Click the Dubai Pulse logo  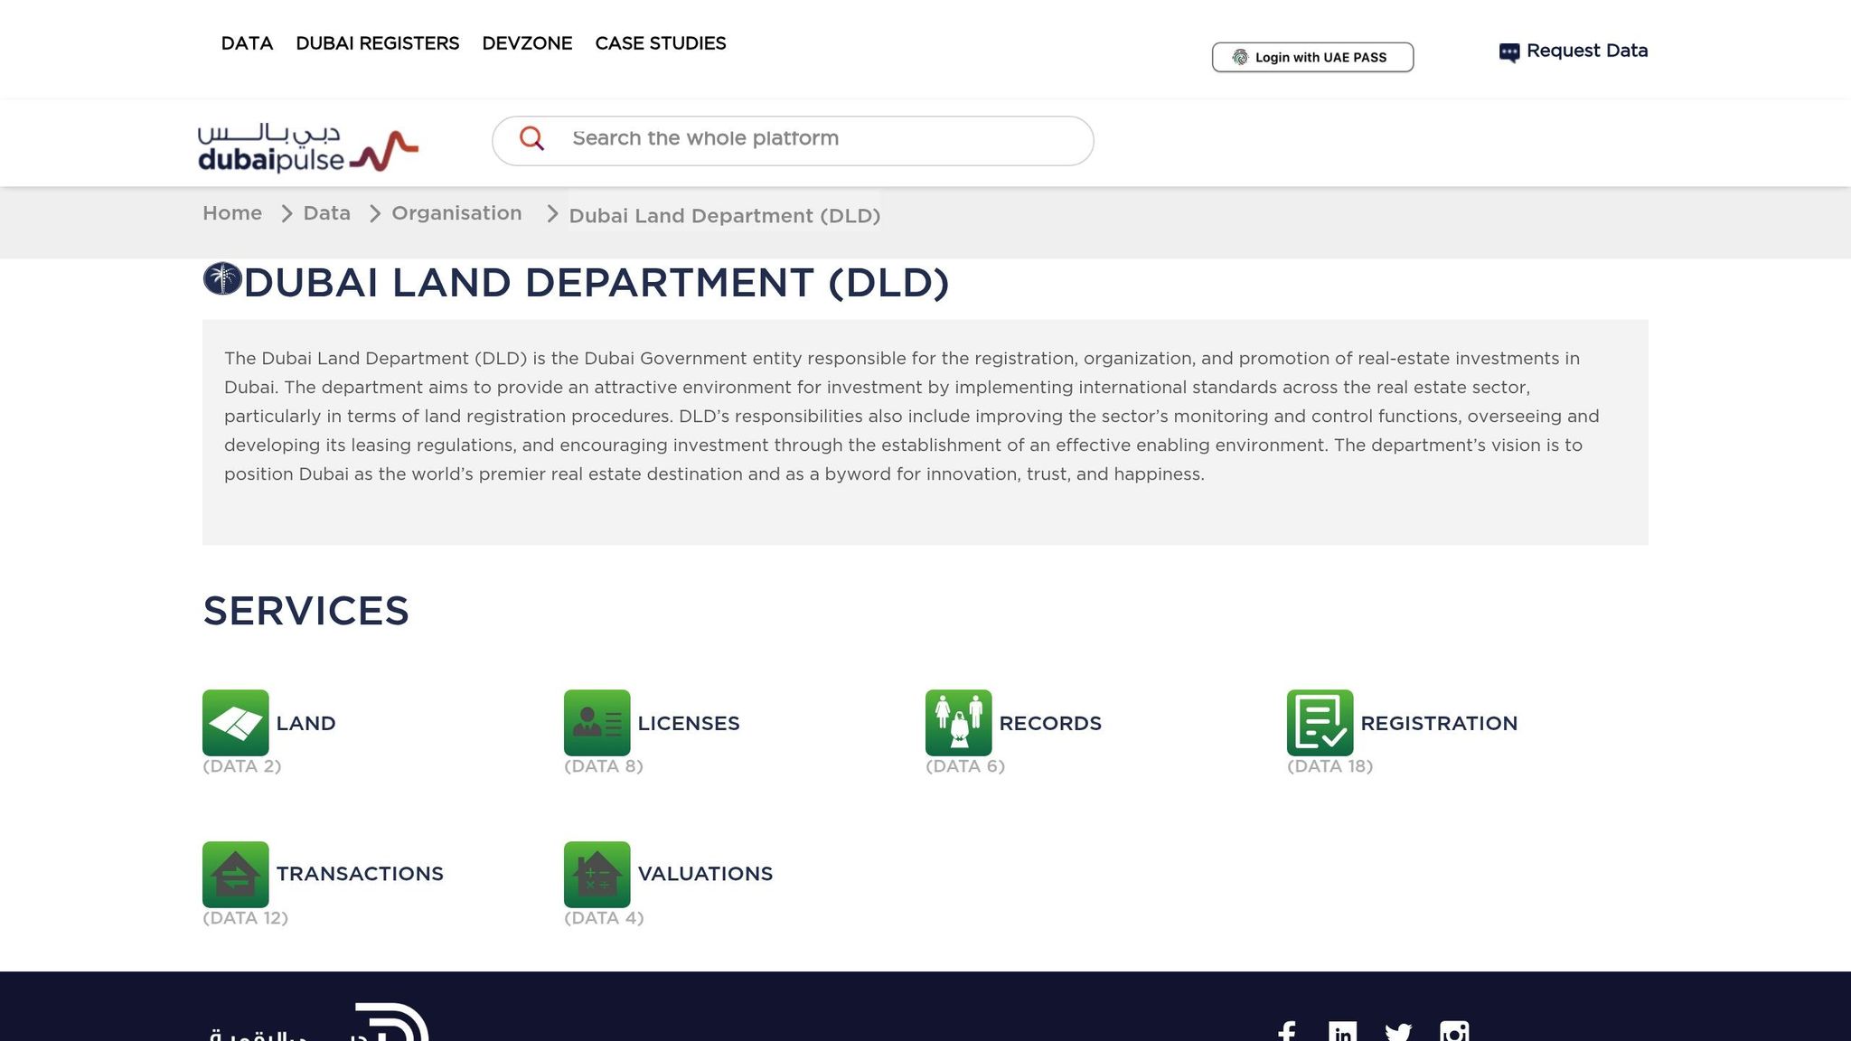tap(308, 147)
